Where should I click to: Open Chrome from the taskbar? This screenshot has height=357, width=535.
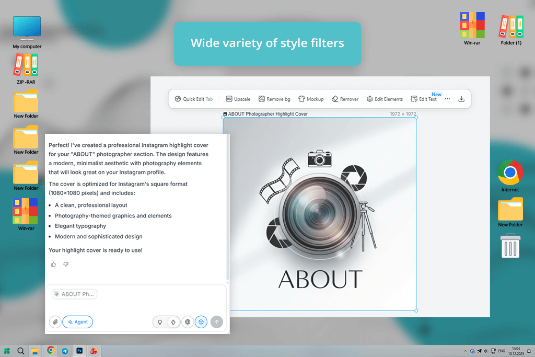pyautogui.click(x=51, y=350)
